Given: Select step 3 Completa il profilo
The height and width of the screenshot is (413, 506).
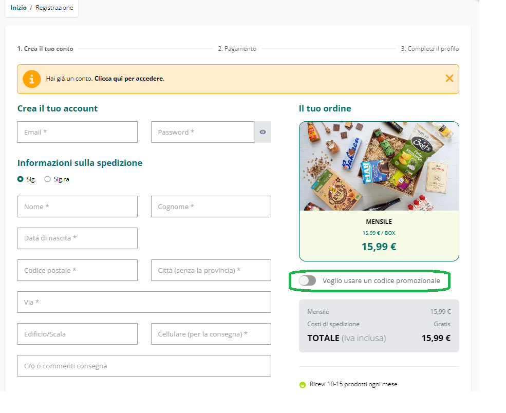Looking at the screenshot, I should 430,49.
